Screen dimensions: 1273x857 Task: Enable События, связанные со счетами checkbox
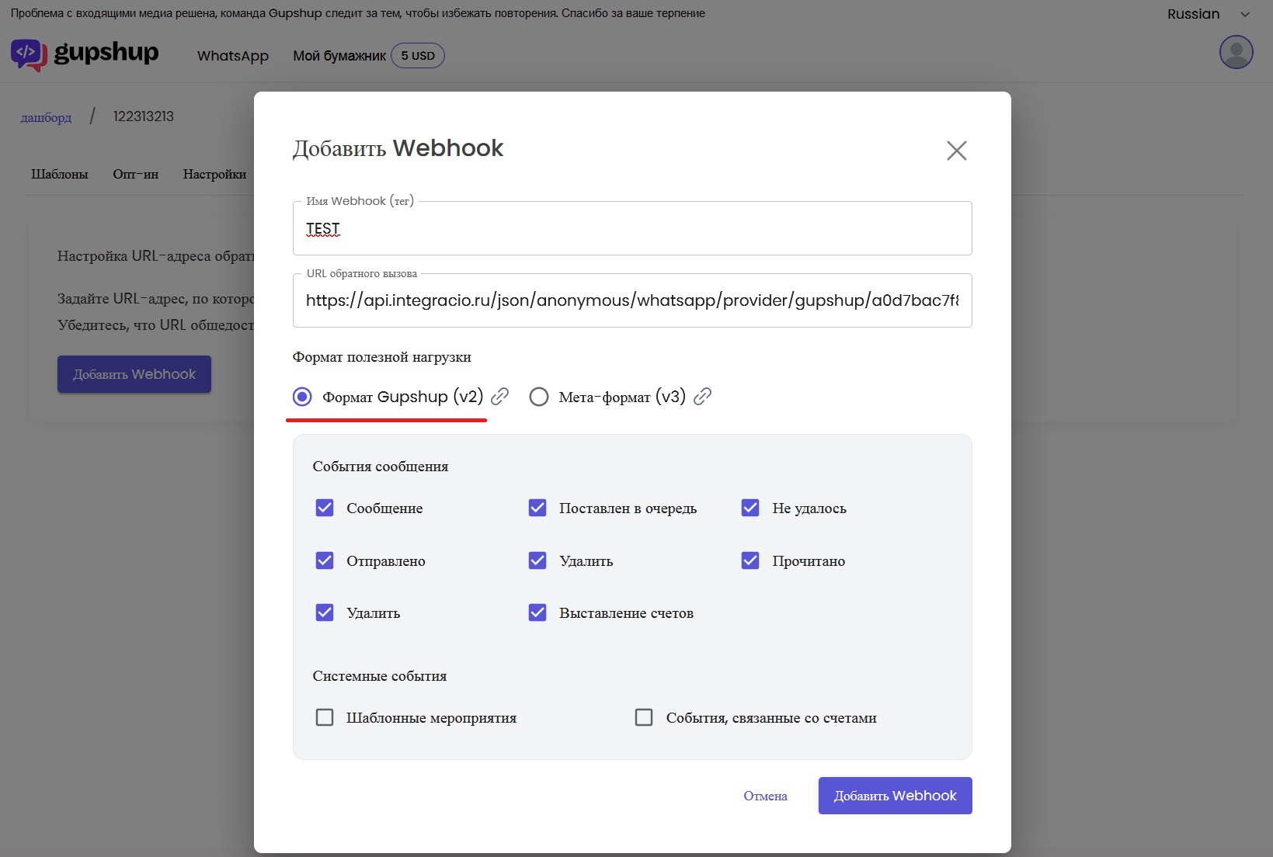coord(644,717)
